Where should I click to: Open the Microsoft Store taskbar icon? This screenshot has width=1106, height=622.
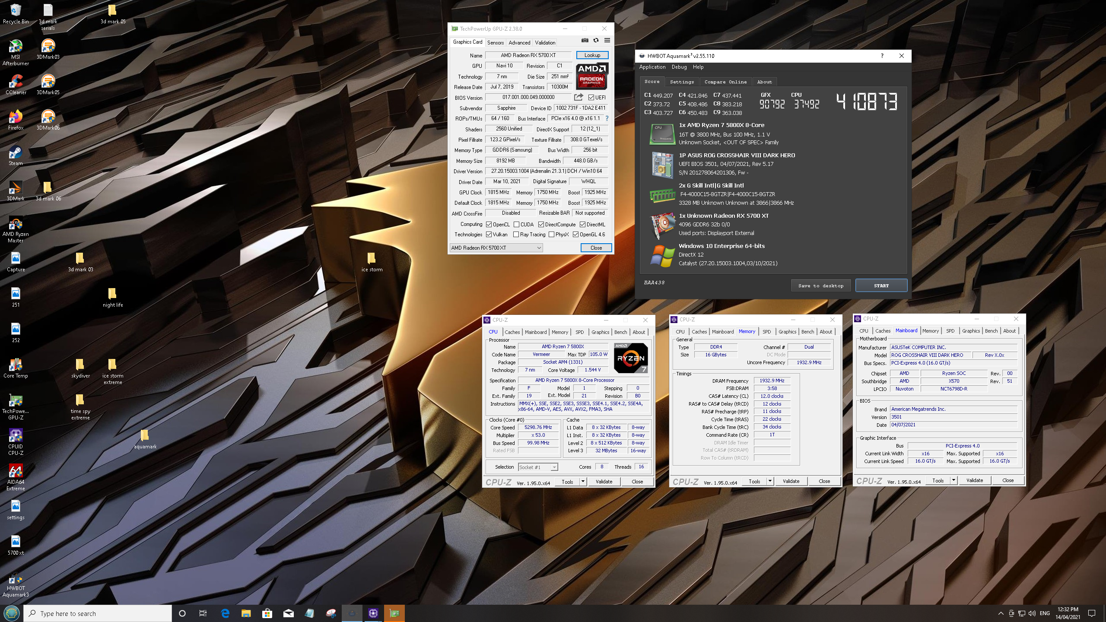click(267, 613)
